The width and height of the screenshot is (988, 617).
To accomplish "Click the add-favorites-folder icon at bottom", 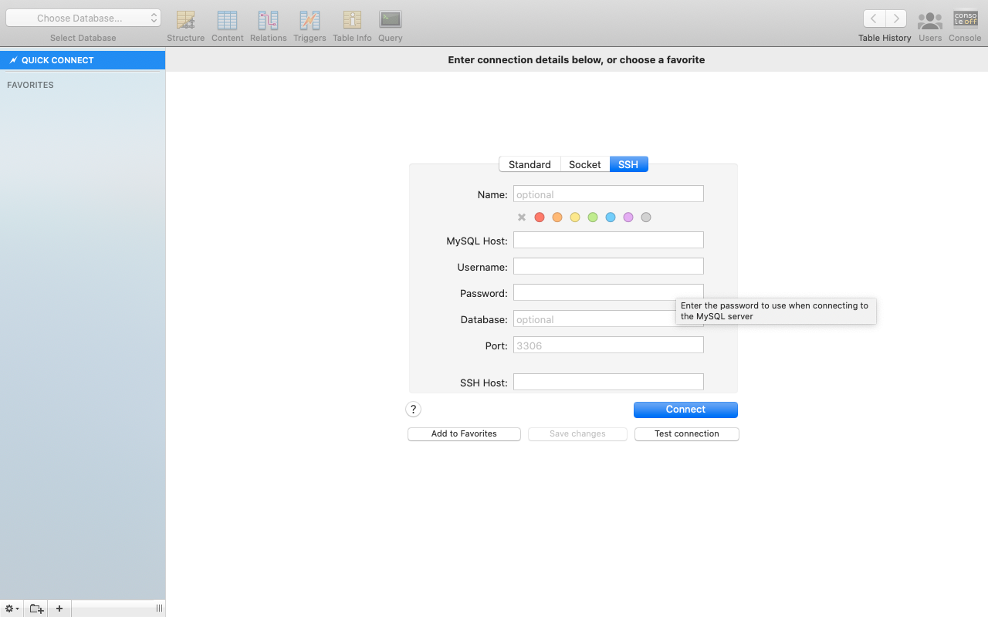I will 36,609.
